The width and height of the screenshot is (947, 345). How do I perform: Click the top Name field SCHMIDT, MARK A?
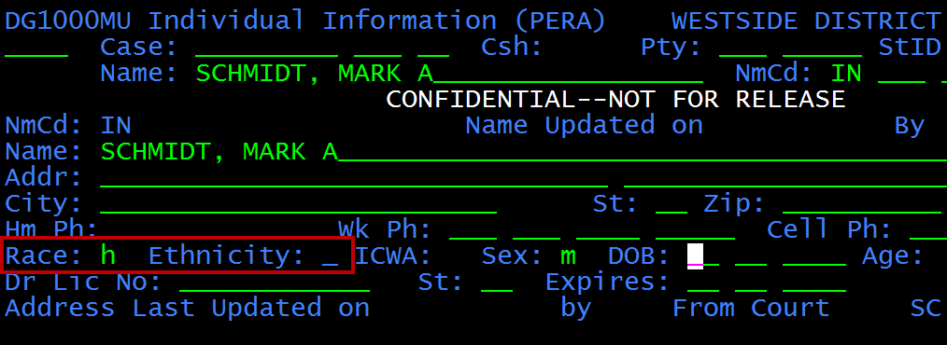point(449,74)
